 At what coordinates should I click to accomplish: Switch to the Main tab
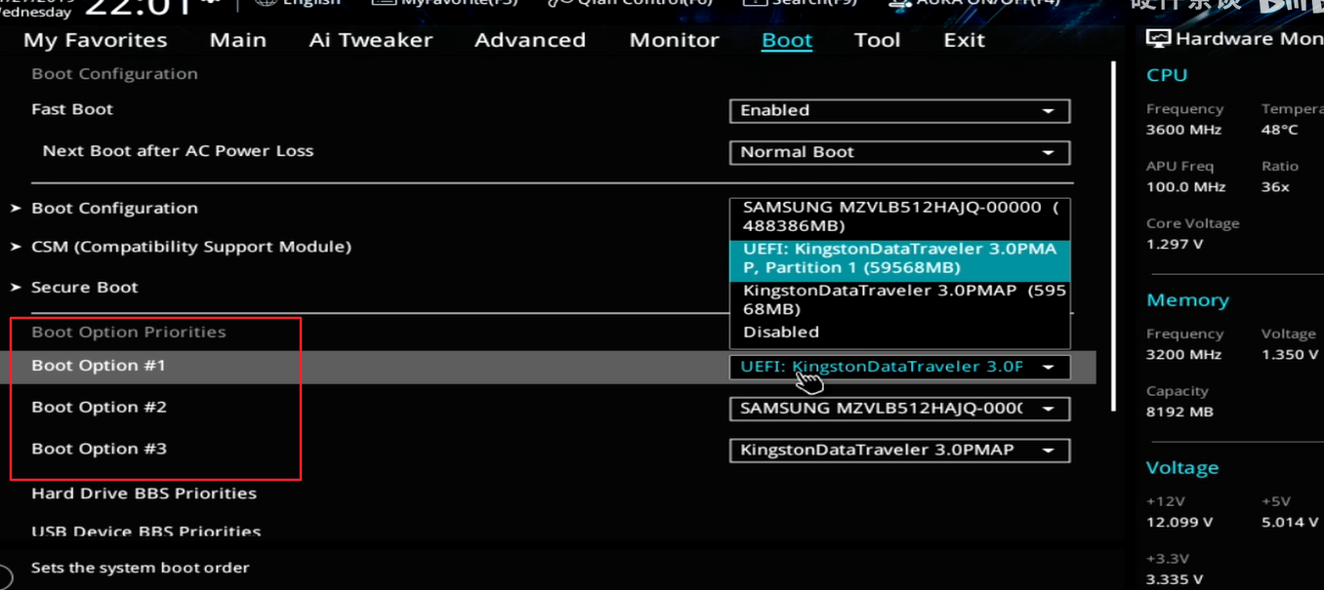[238, 40]
